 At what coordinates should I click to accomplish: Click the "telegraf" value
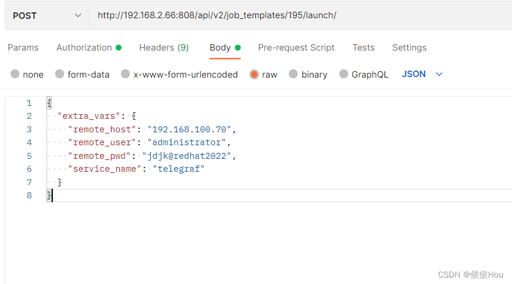[x=179, y=169]
